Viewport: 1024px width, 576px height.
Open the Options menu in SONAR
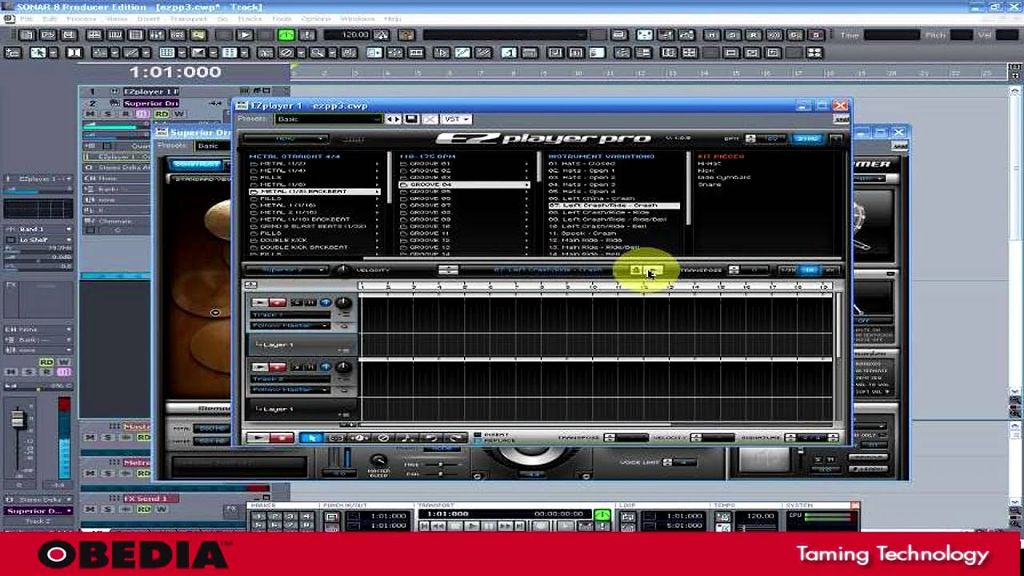pos(317,19)
